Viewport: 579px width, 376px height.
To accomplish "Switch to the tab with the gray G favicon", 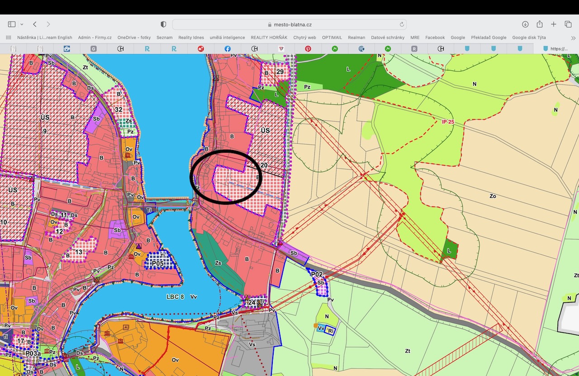I will click(94, 48).
